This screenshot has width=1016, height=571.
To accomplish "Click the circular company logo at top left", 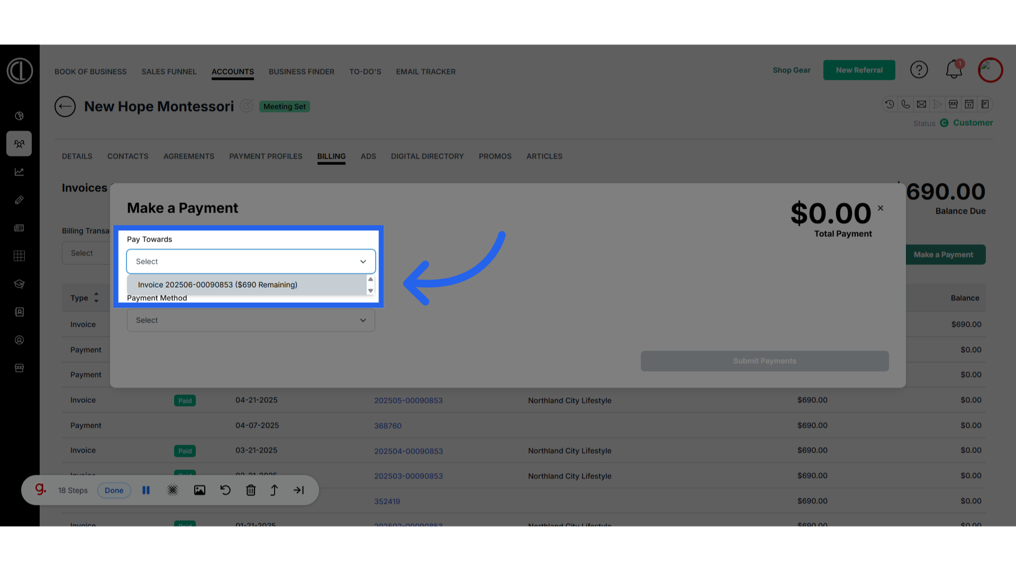I will [x=20, y=71].
